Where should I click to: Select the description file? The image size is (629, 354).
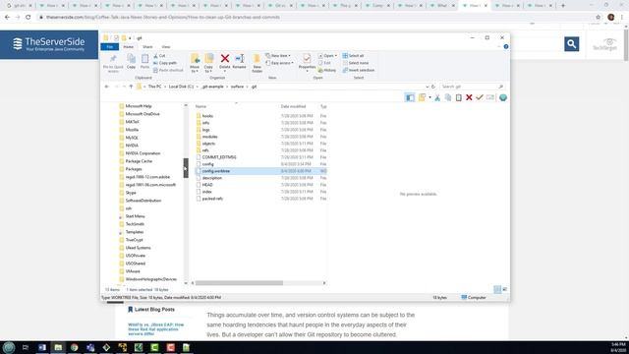pos(212,178)
